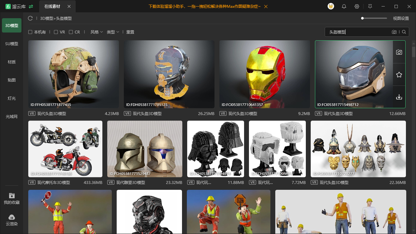Open the worker holding stop sign thumbnail

pyautogui.click(x=70, y=212)
